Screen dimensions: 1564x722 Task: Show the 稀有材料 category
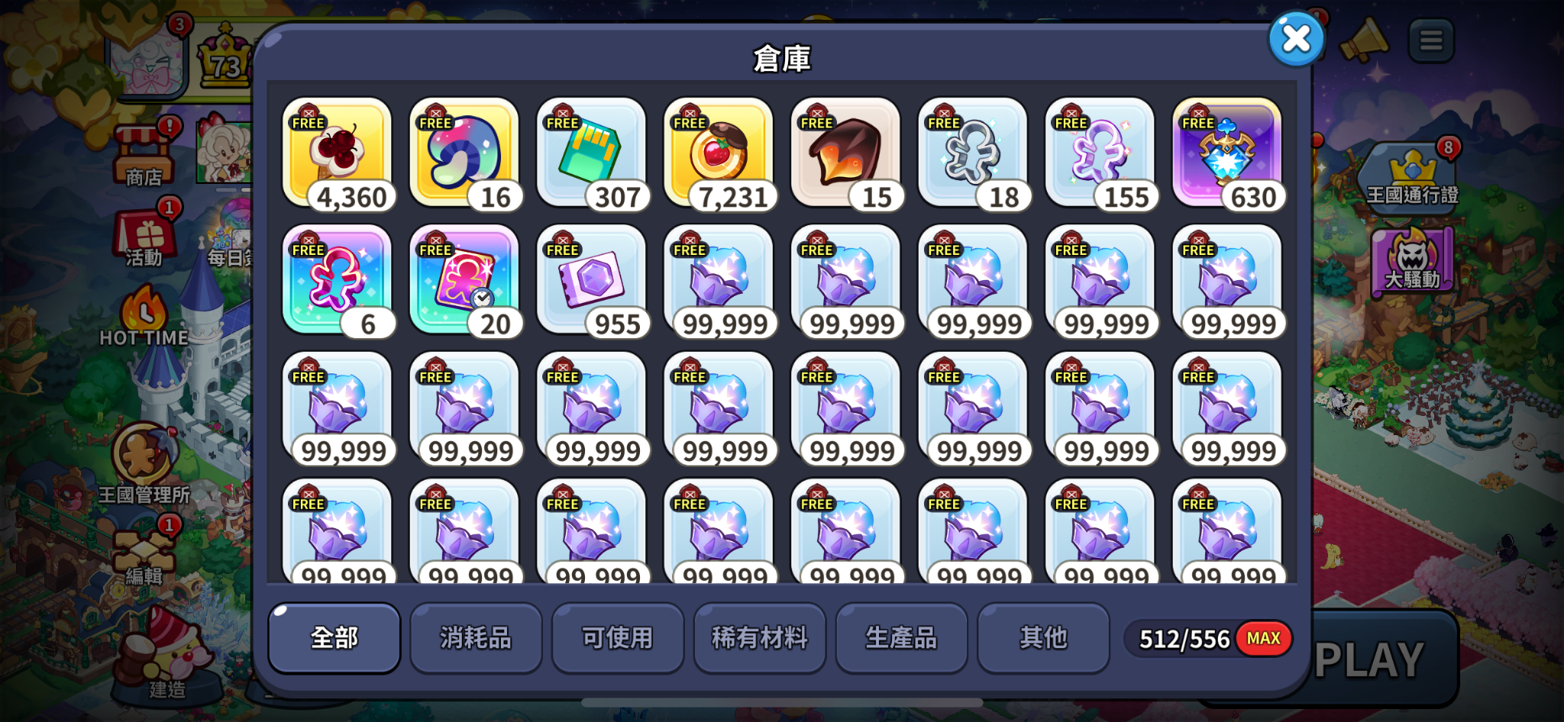point(760,638)
